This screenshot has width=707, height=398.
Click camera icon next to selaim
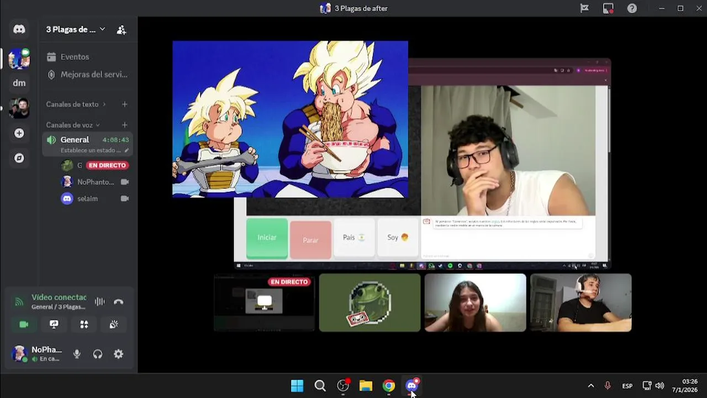click(x=125, y=198)
